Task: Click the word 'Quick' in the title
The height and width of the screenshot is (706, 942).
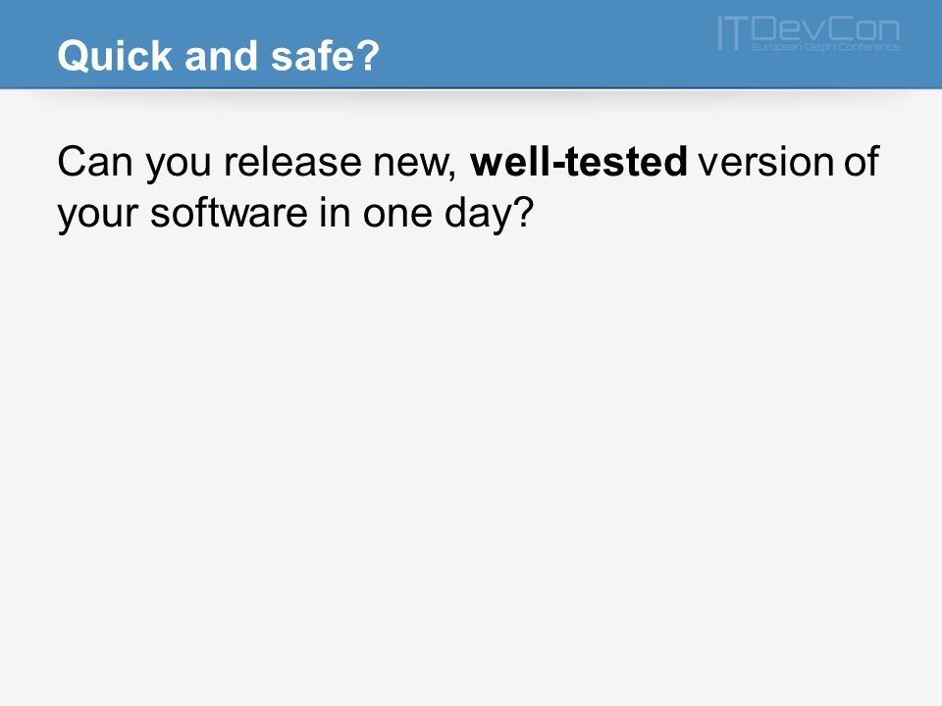Action: click(x=116, y=56)
